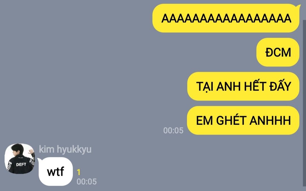Select the "ĐCM" message bubble
The width and height of the screenshot is (306, 191).
pyautogui.click(x=278, y=52)
